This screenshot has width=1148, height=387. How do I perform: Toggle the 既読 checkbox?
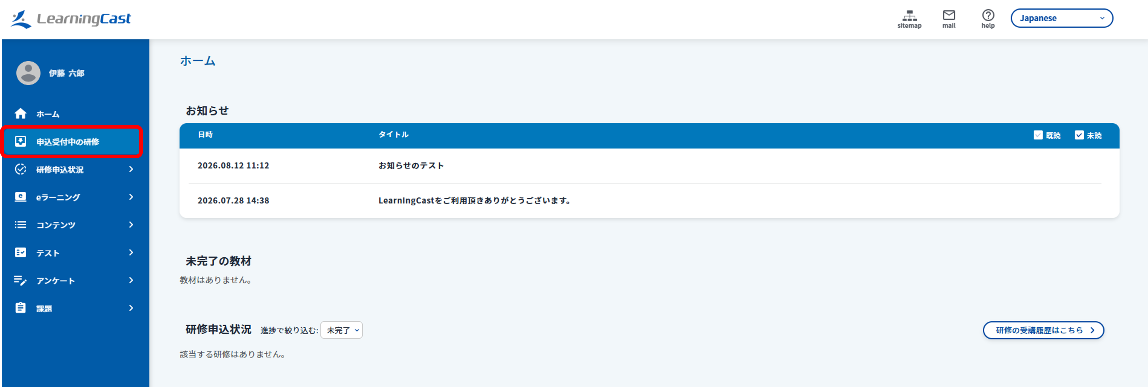[x=1038, y=135]
